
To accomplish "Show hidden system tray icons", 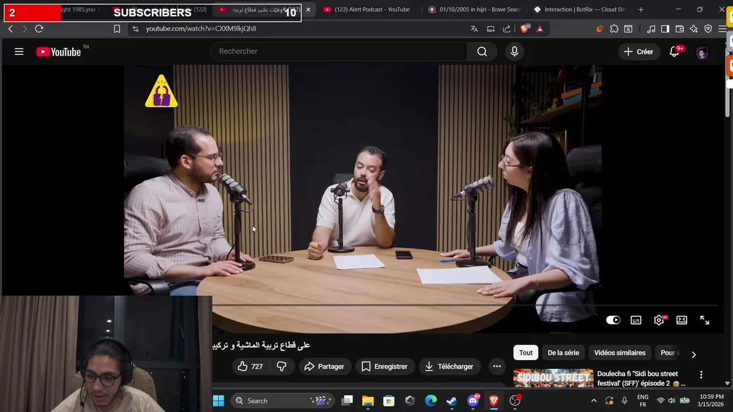I will 594,401.
